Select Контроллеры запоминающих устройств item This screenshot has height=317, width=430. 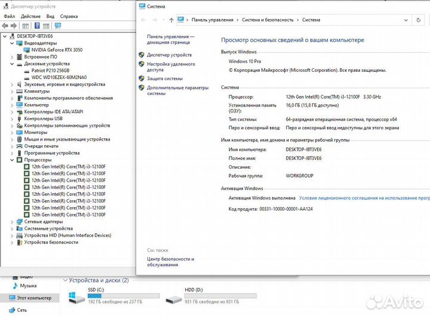67,126
